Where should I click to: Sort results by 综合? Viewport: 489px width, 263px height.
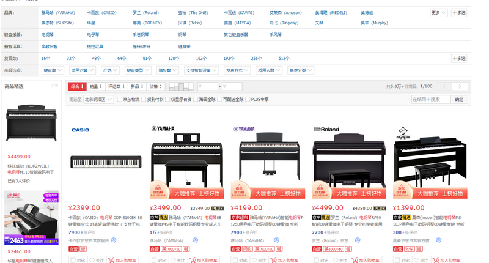tap(77, 86)
